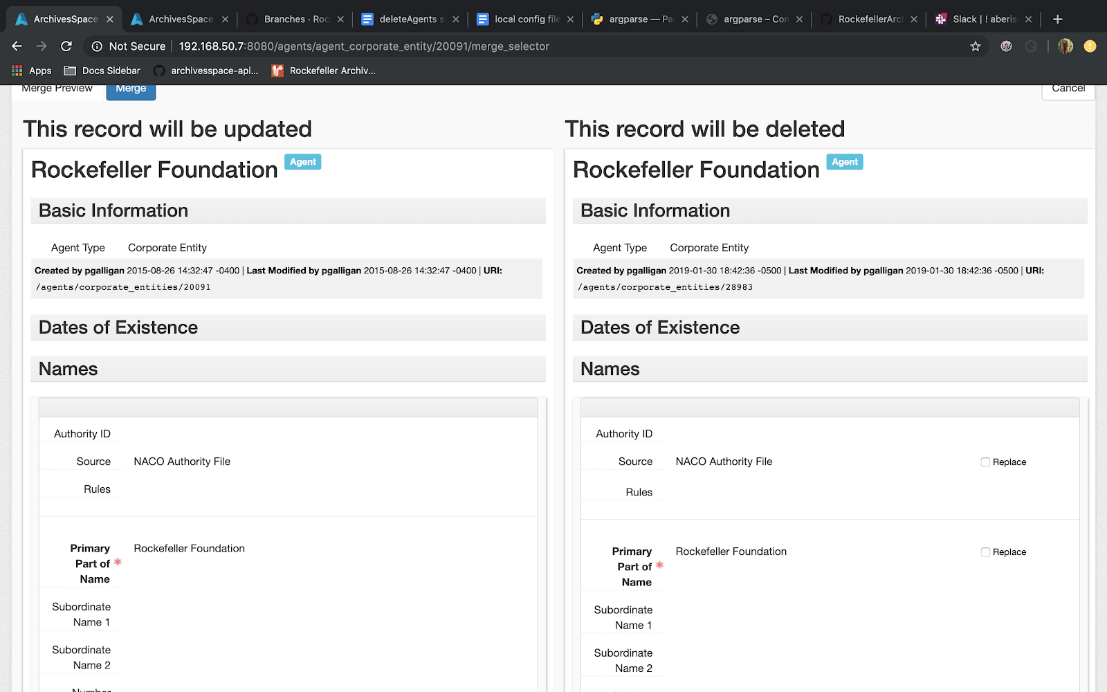Open Apps bookmarks shortcut
The image size is (1107, 692).
[x=31, y=71]
